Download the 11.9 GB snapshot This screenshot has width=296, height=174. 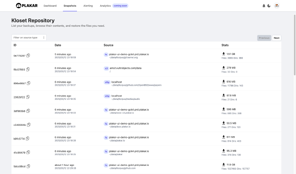tap(223, 164)
